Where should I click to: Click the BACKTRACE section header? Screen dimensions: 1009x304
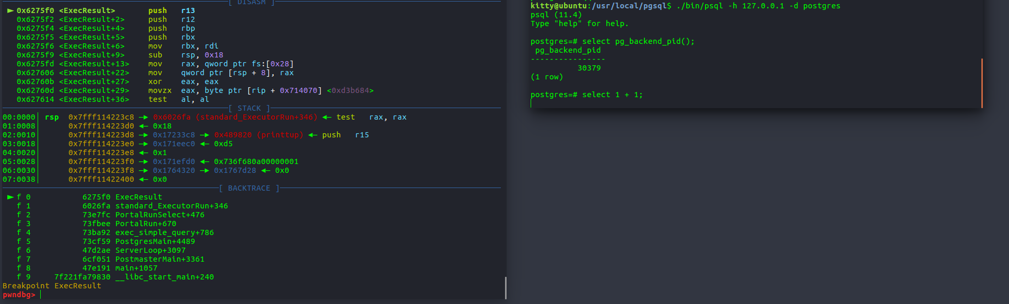click(249, 188)
